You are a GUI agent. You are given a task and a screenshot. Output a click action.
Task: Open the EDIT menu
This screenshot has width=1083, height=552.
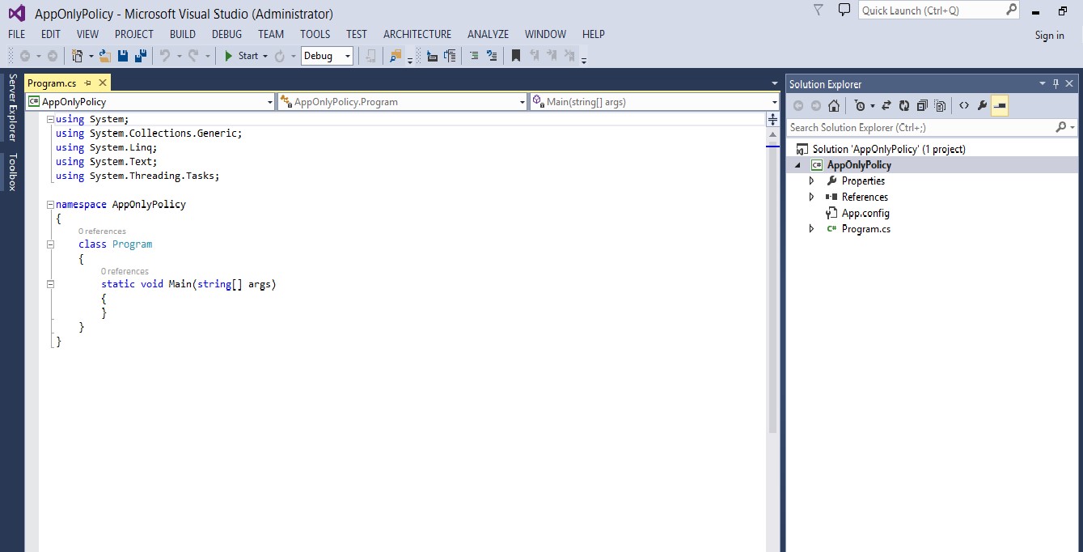coord(51,34)
